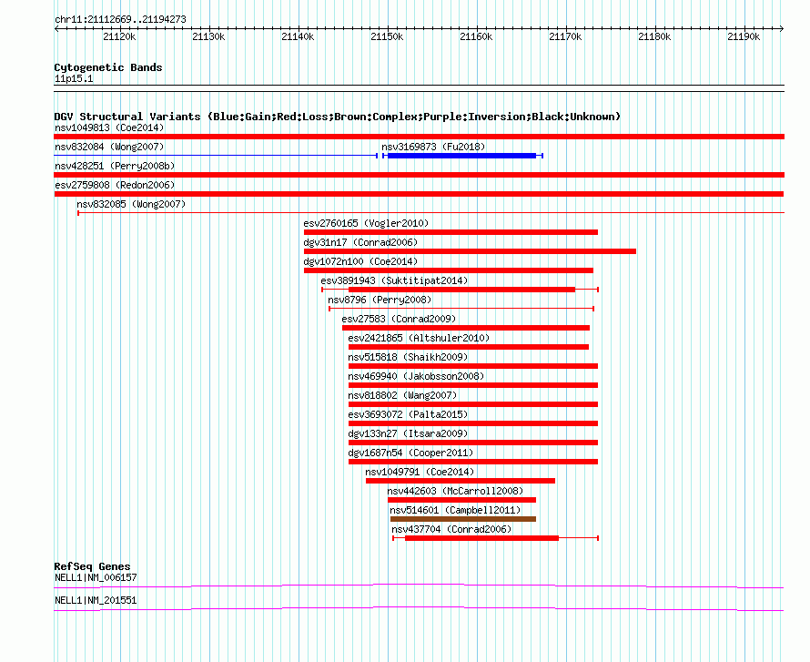Click esv3891943 (Suktitipat2014) variant label
This screenshot has width=810, height=662.
click(x=394, y=280)
